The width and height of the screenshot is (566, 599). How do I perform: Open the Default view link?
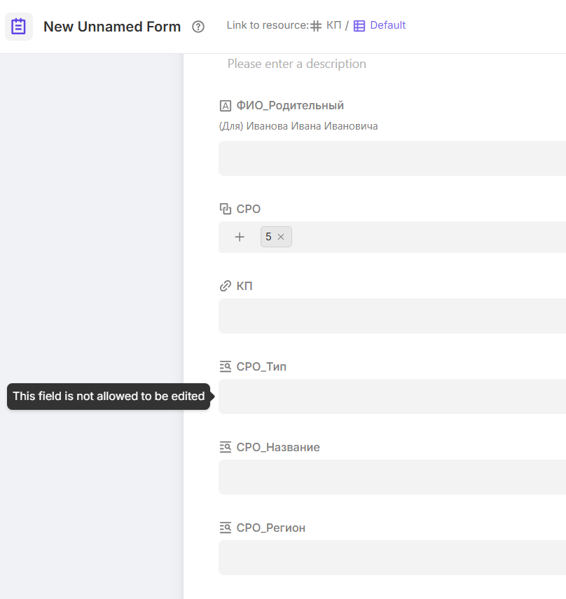387,25
